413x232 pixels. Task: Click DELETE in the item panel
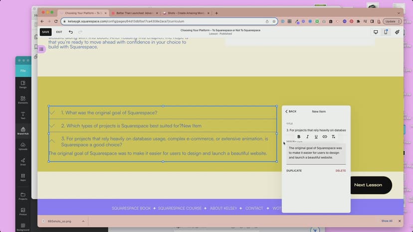pyautogui.click(x=340, y=171)
